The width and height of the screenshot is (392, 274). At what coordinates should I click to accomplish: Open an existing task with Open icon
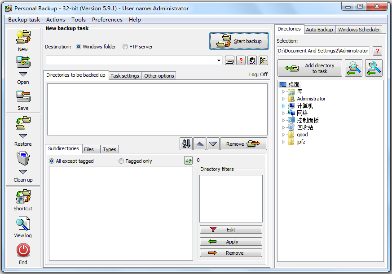point(23,62)
